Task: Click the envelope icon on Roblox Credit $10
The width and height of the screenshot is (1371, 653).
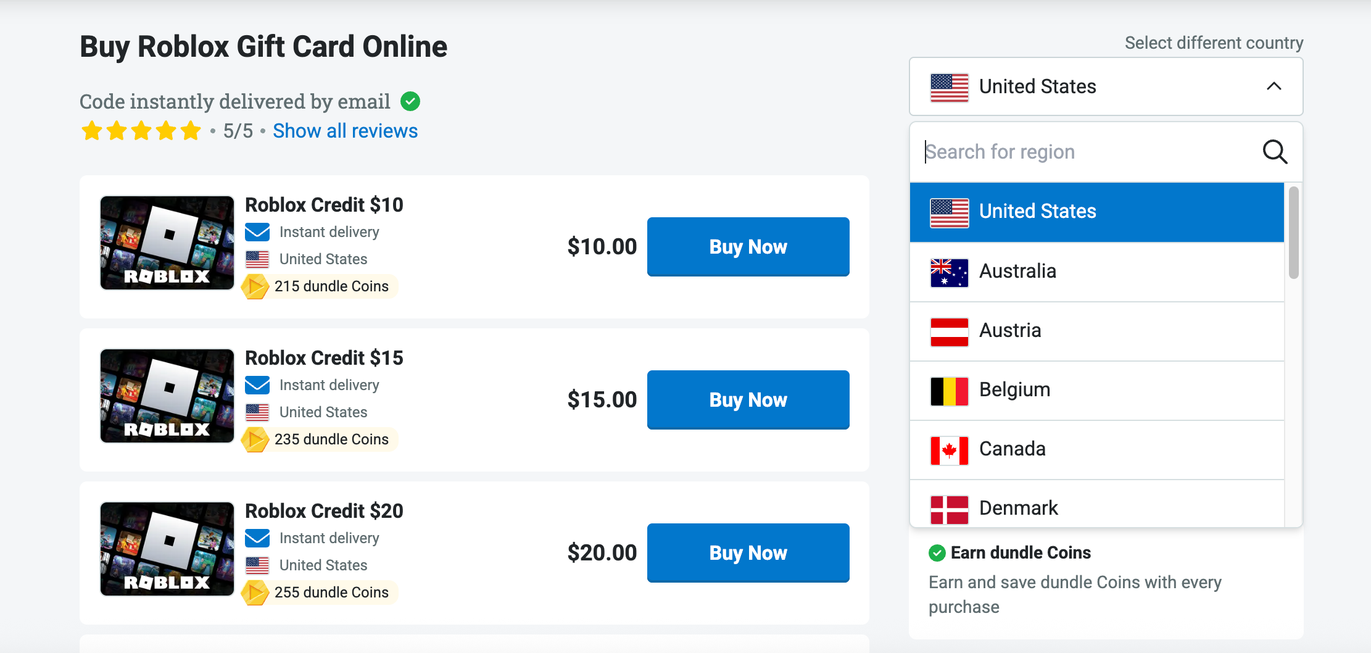Action: click(x=257, y=232)
